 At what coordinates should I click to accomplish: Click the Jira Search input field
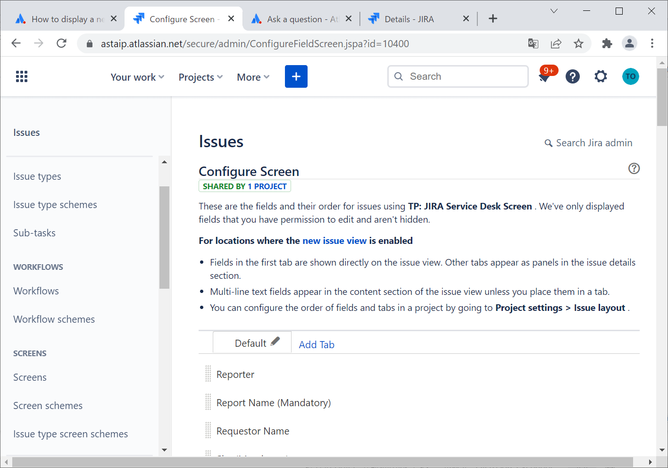[x=458, y=76]
